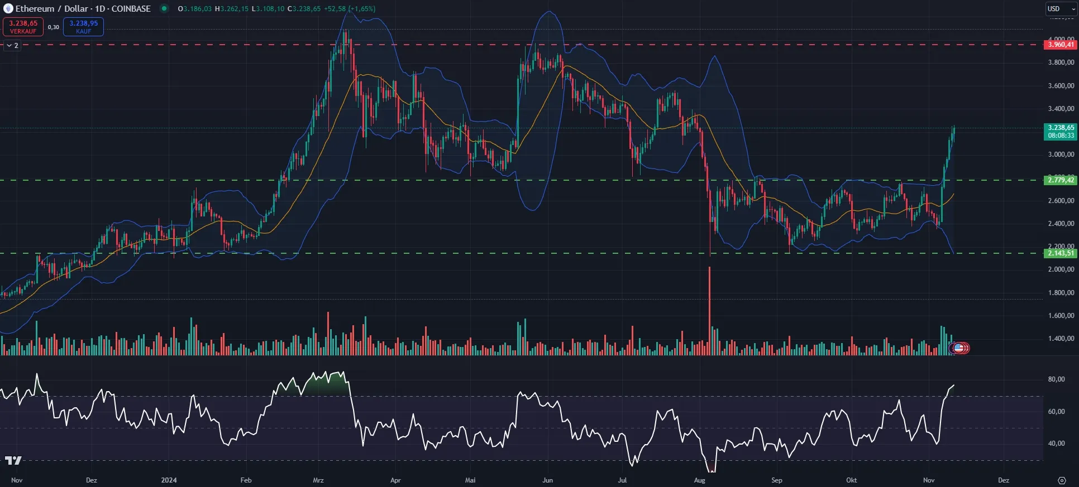Click the 1.800,00 price scale label

point(1061,293)
